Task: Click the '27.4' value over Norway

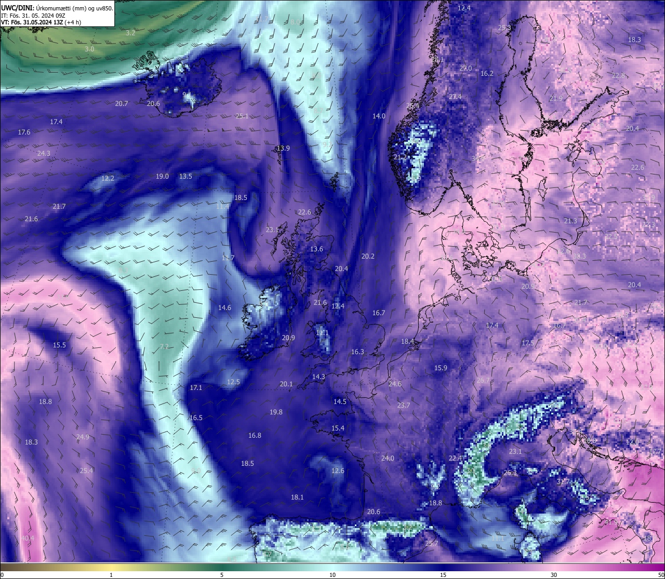Action: point(455,97)
